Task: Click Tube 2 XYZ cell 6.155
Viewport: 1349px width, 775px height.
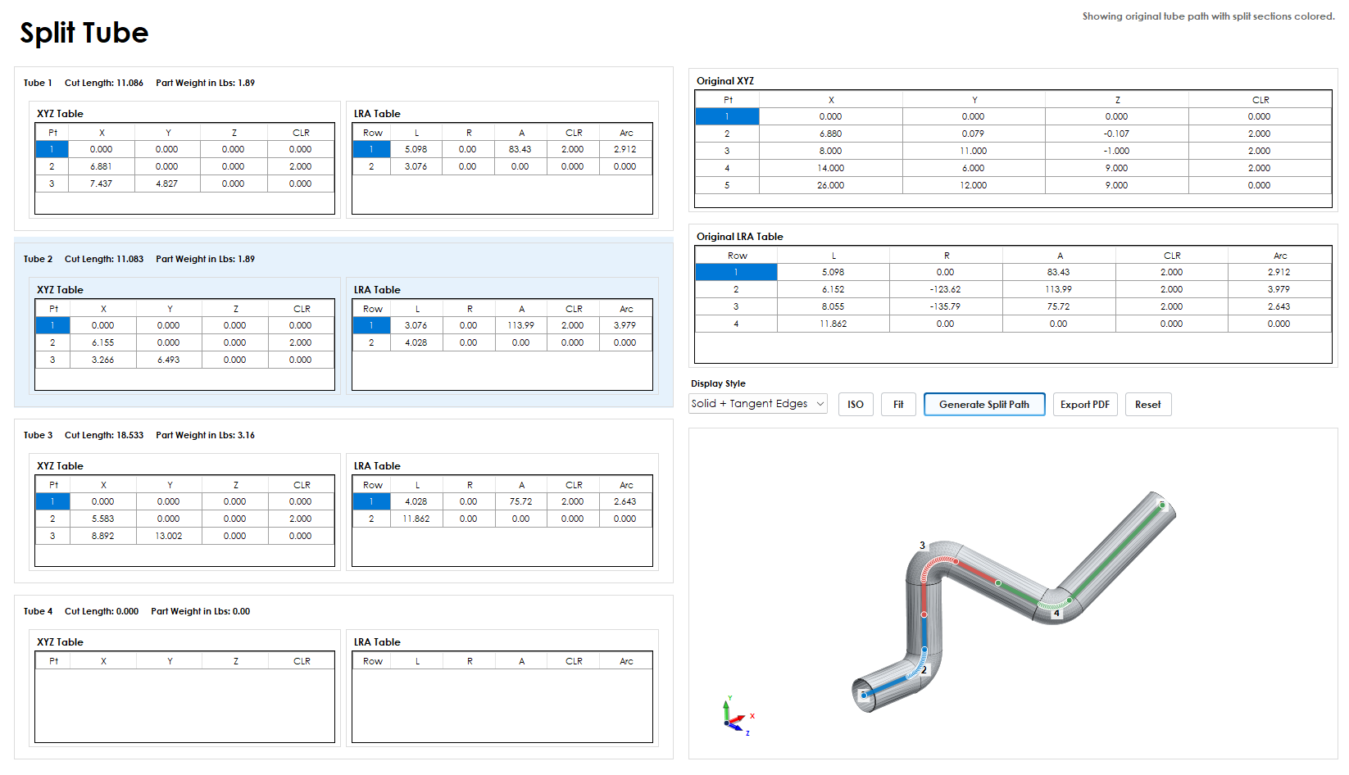Action: tap(103, 342)
